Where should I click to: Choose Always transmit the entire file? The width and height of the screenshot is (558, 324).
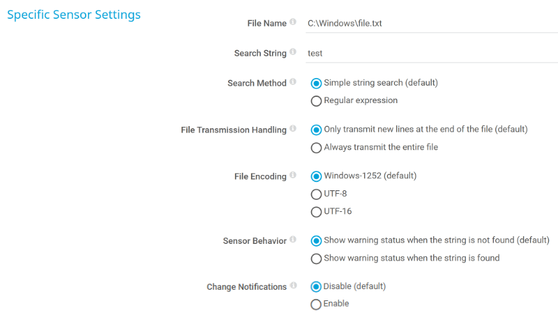pyautogui.click(x=317, y=148)
